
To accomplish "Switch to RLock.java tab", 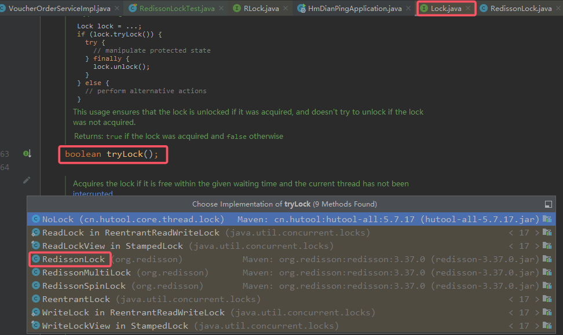I will 261,8.
